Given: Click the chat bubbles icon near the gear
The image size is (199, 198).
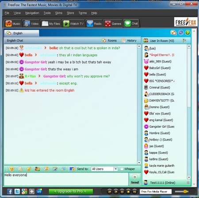Looking at the screenshot, I should coord(173,33).
